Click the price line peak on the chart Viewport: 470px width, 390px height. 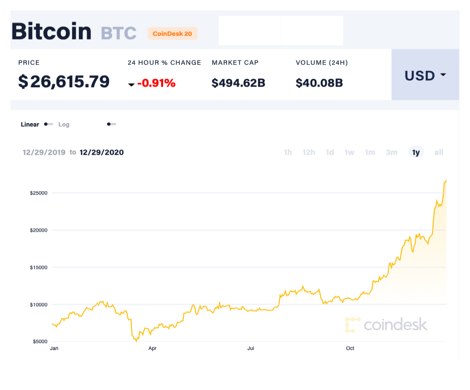(446, 181)
